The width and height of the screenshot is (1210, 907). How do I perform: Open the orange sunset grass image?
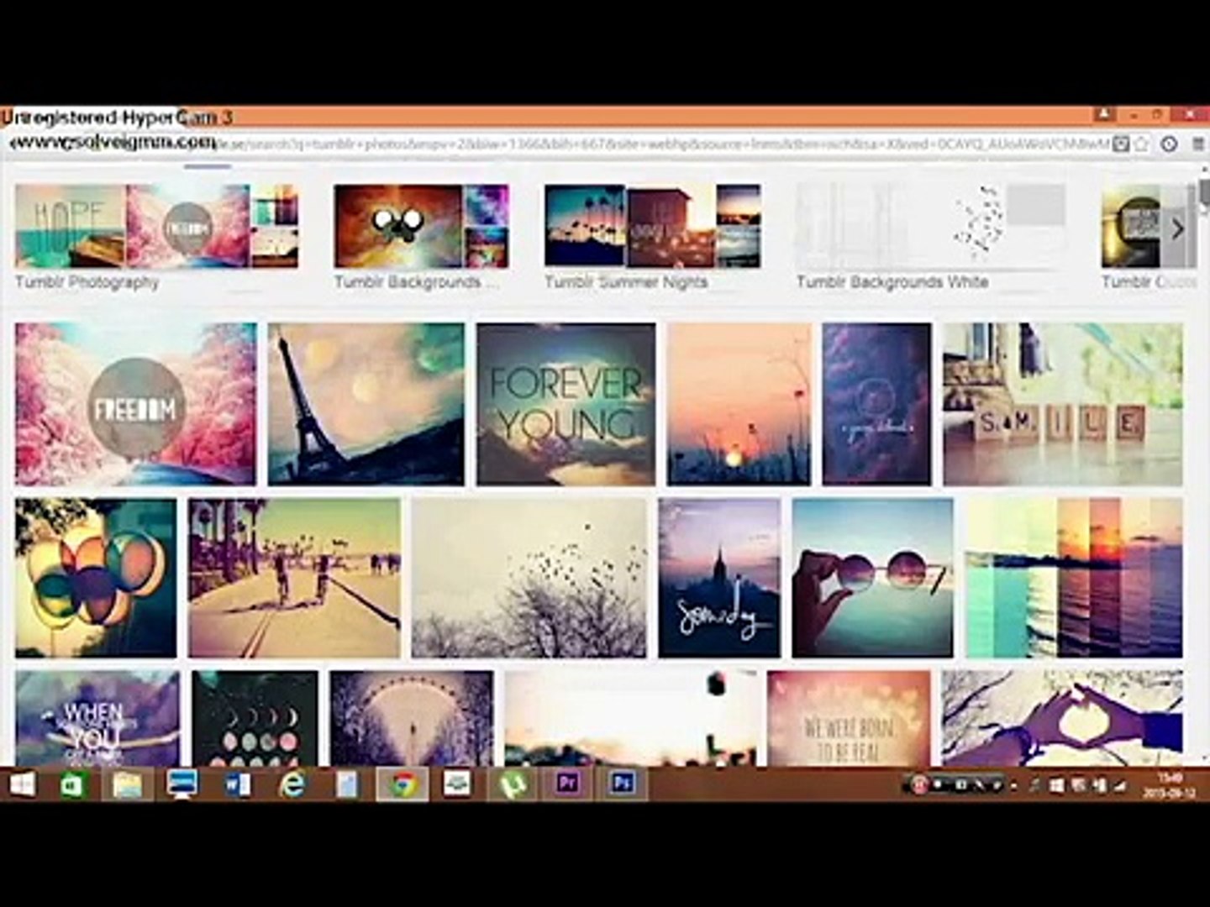coord(739,404)
